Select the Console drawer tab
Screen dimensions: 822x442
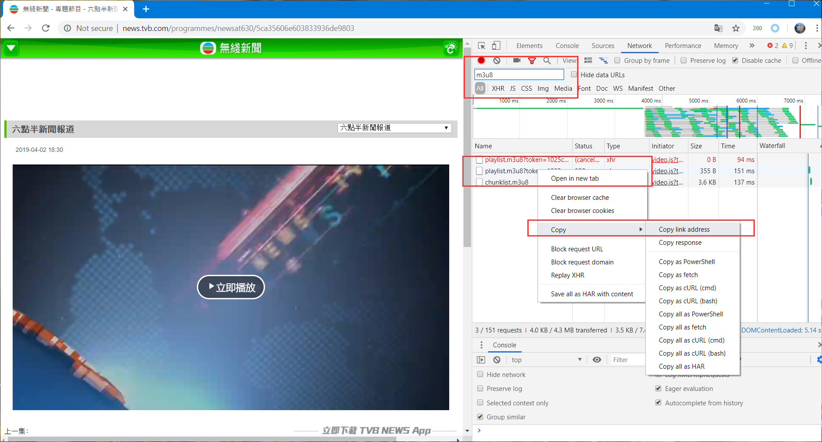click(x=504, y=345)
